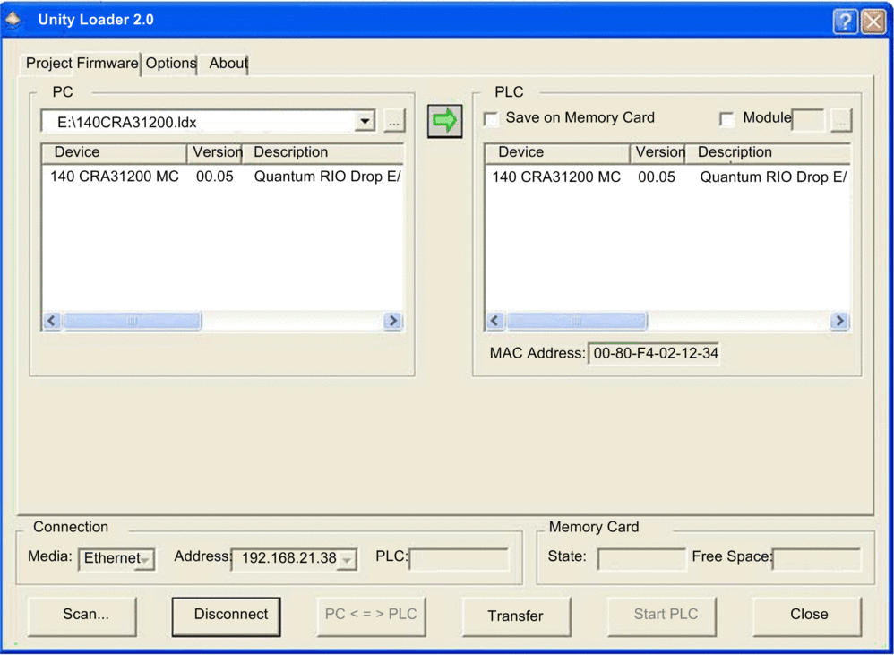Click the green transfer arrow icon
This screenshot has height=655, width=894.
pos(444,121)
